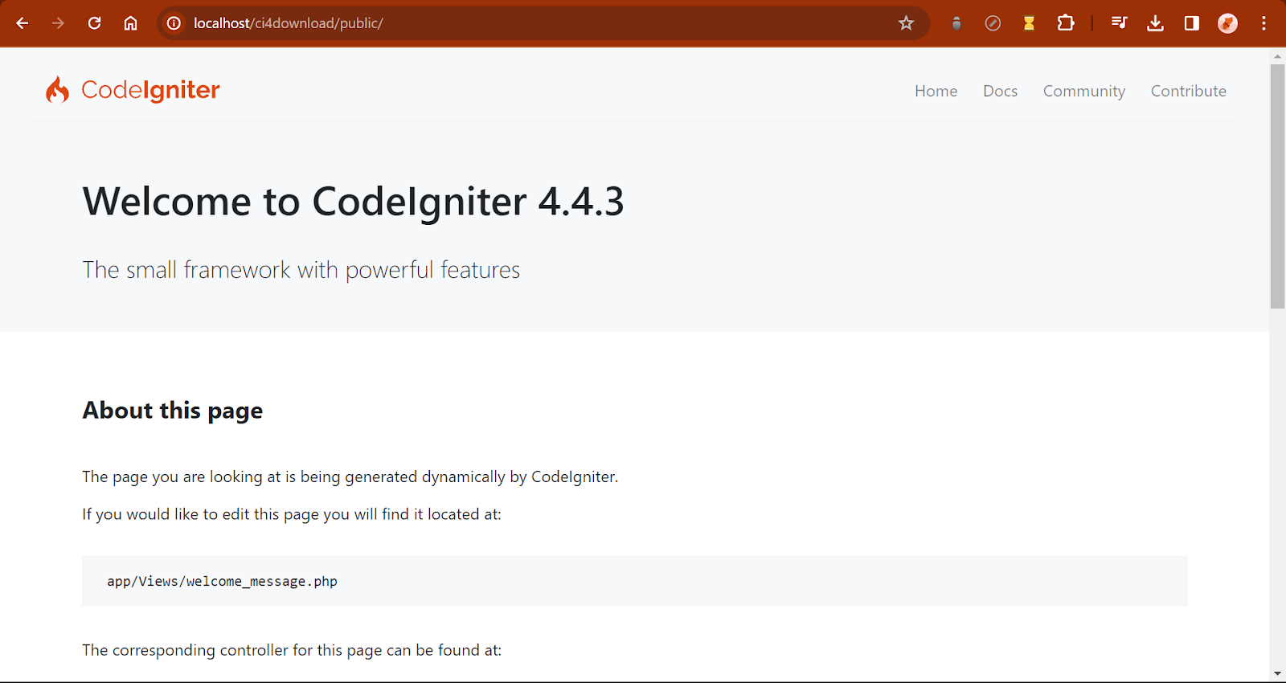
Task: Open the grey bottle-shaped extension icon
Action: [x=956, y=23]
